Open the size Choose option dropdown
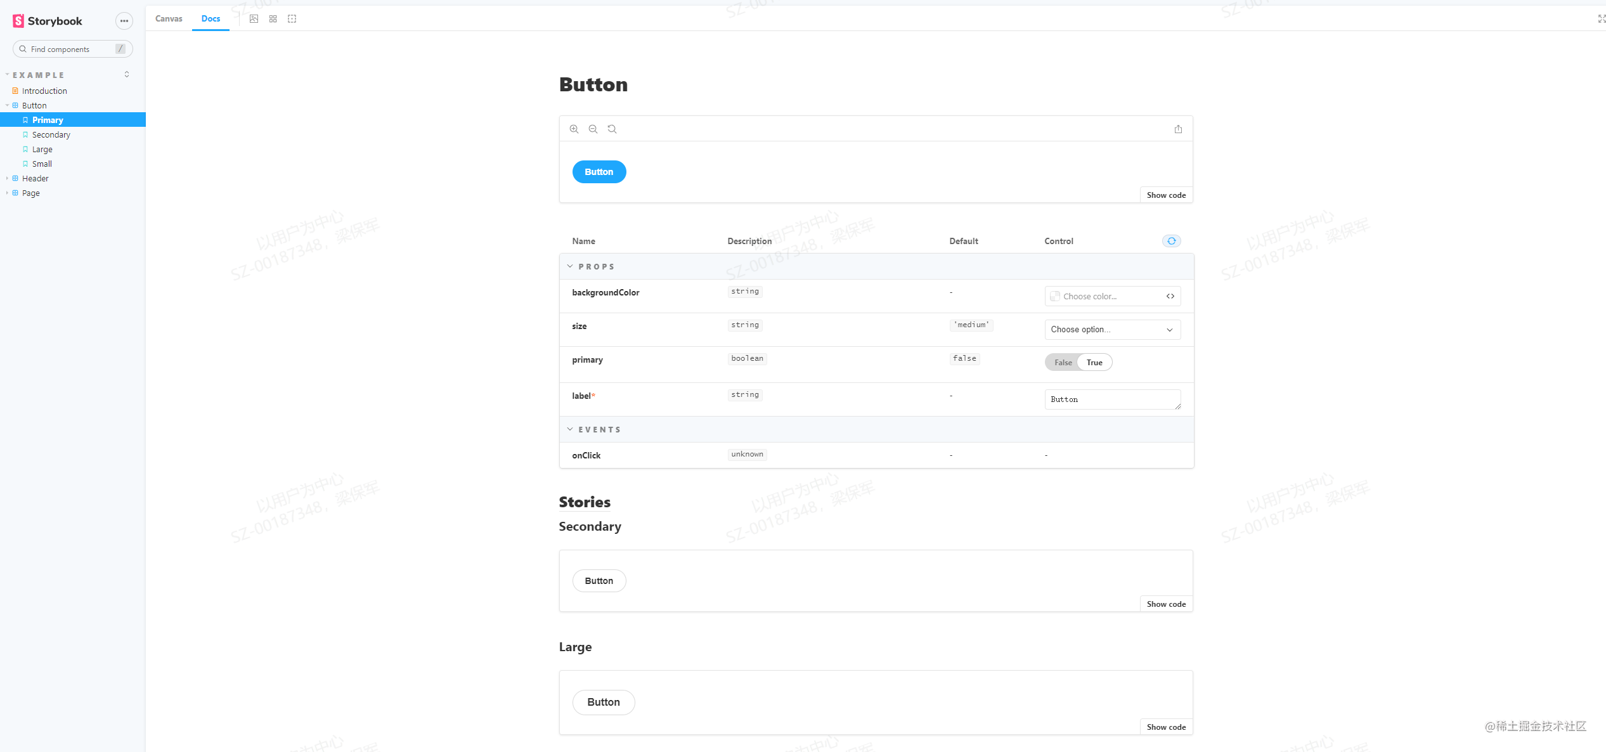This screenshot has width=1606, height=752. (1112, 330)
